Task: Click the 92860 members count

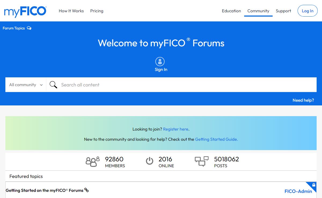Action: pyautogui.click(x=114, y=159)
